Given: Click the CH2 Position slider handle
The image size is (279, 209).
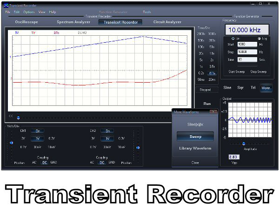Looking at the screenshot, I should point(138,148).
